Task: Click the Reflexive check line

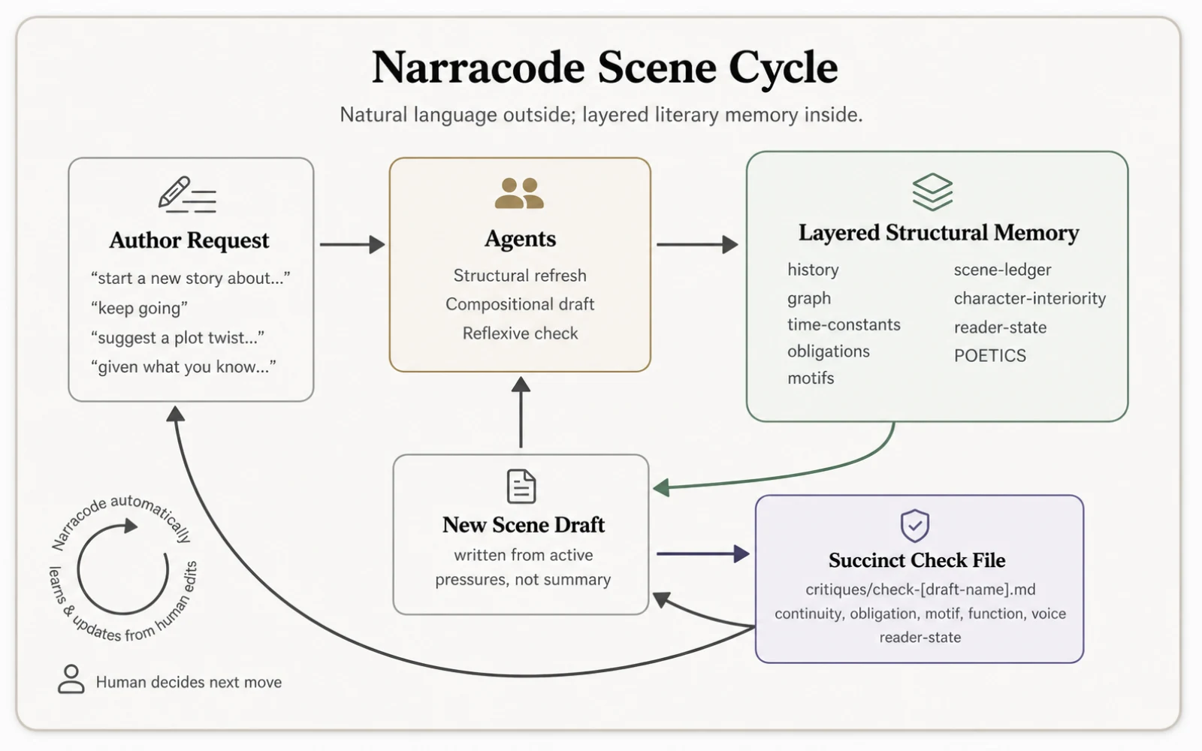Action: point(520,333)
